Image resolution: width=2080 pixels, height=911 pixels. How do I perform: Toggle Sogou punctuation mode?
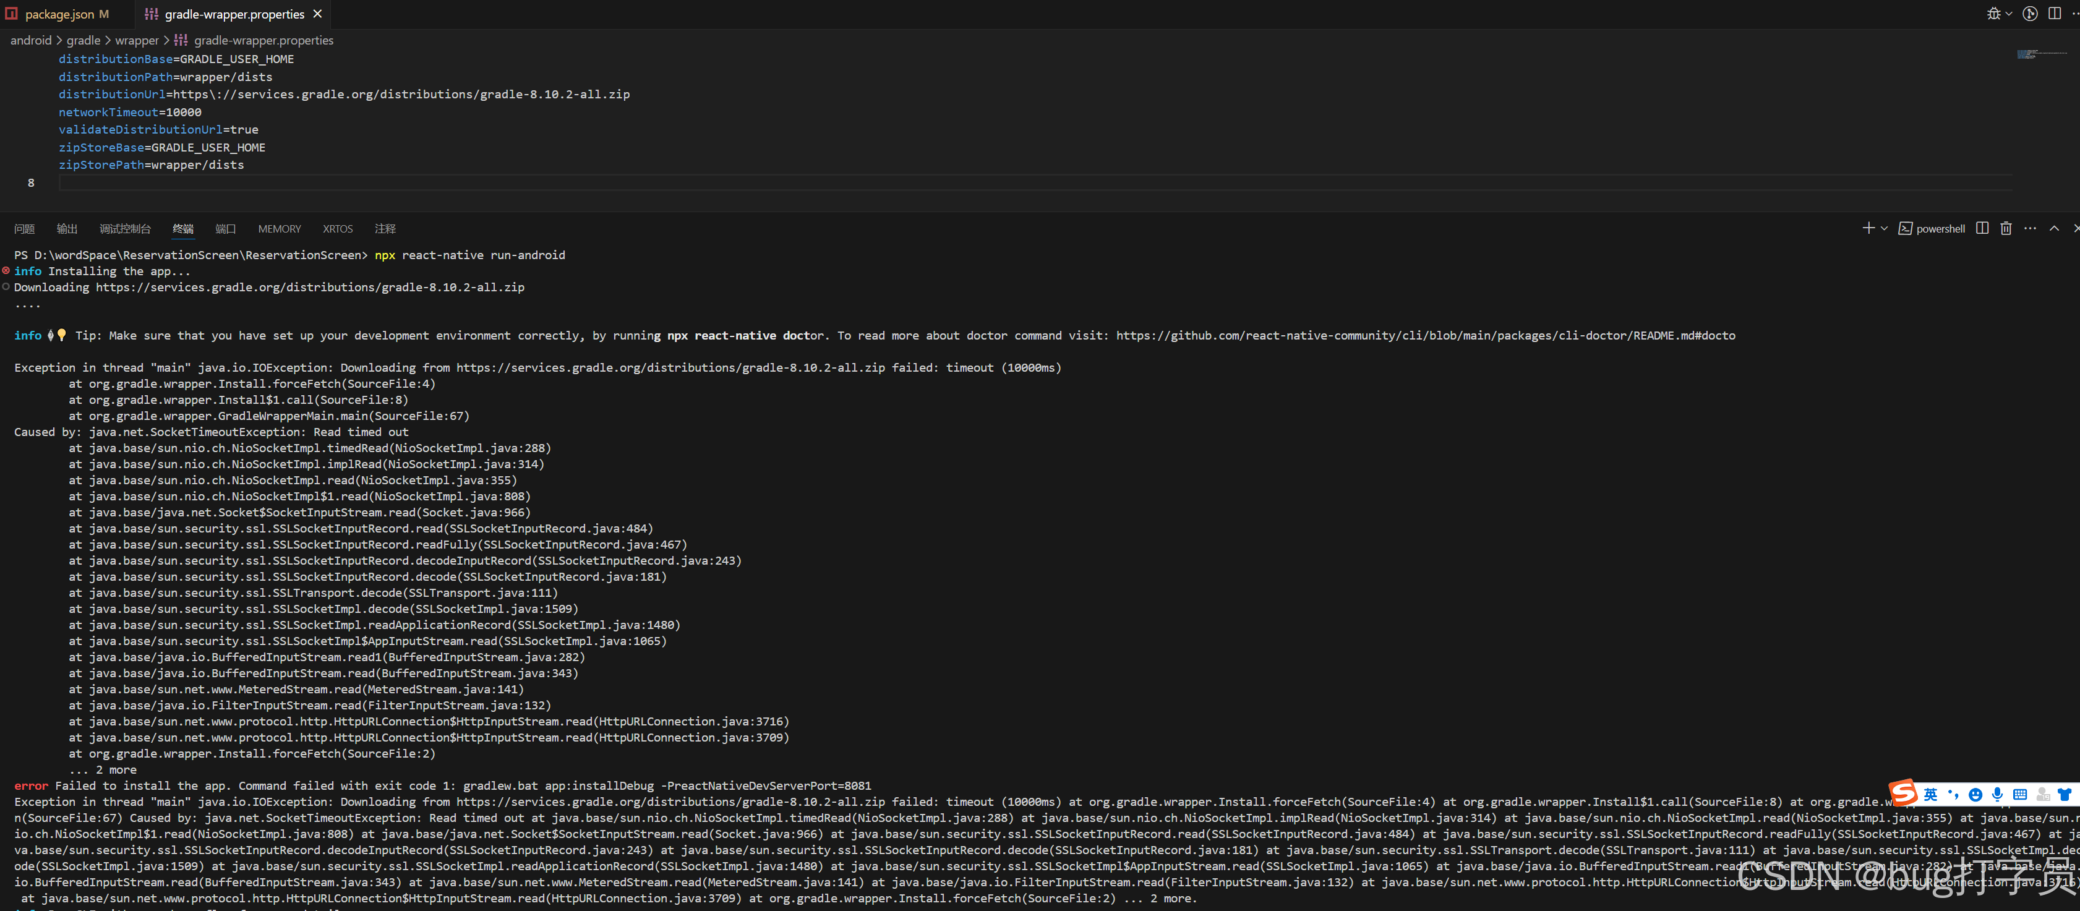pos(1953,795)
